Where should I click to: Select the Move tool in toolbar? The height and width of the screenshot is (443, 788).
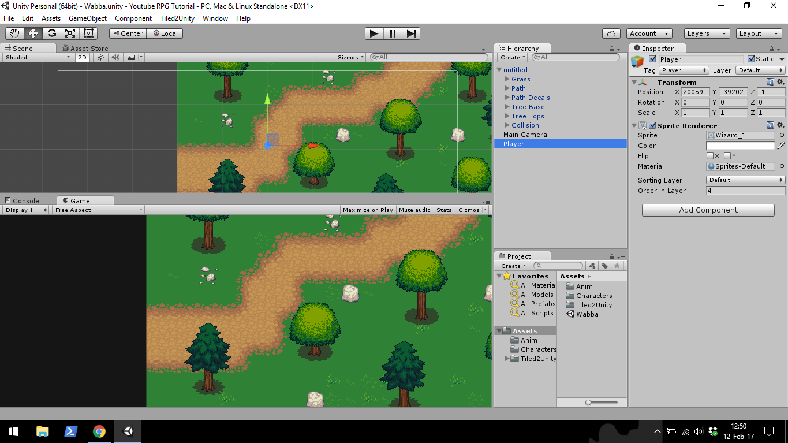click(33, 33)
